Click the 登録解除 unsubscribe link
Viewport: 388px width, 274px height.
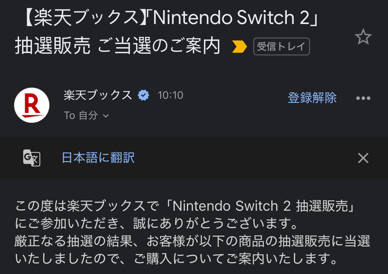[x=312, y=98]
